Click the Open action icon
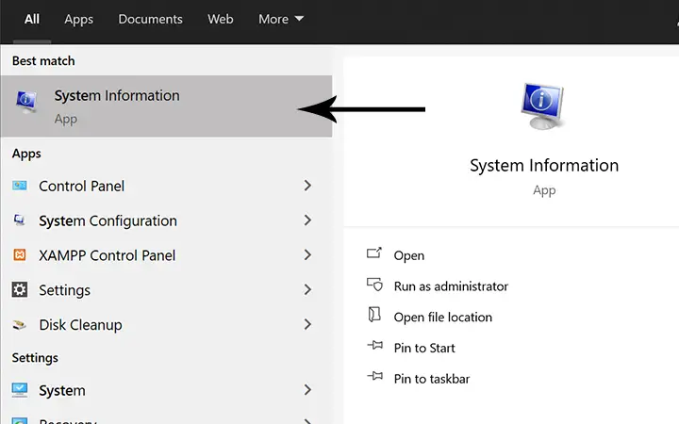Screen dimensions: 679x424 point(374,253)
